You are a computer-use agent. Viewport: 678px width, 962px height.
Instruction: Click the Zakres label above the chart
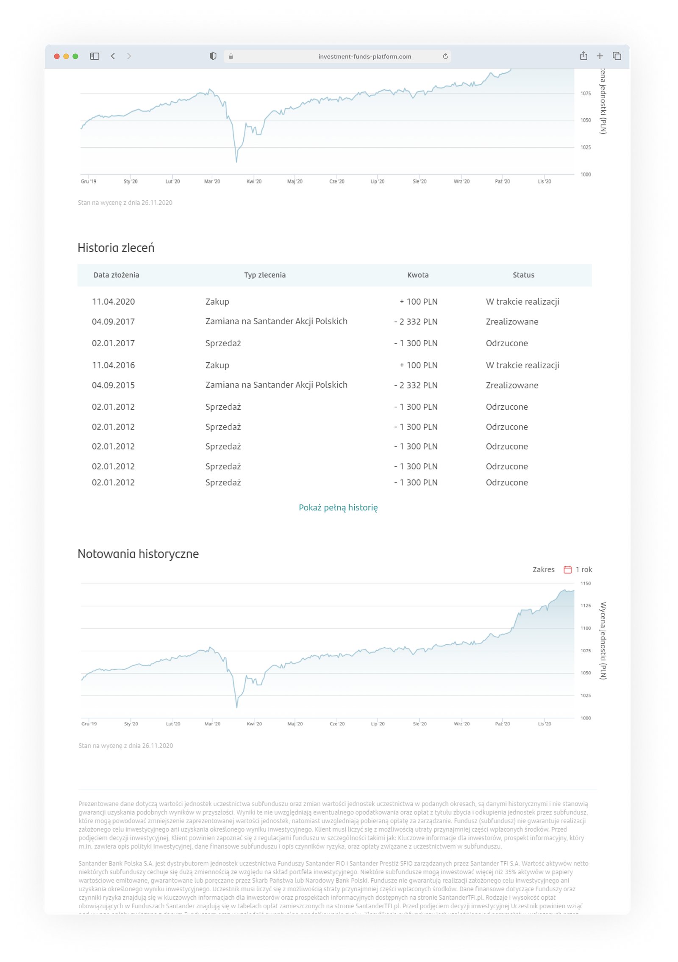[544, 570]
